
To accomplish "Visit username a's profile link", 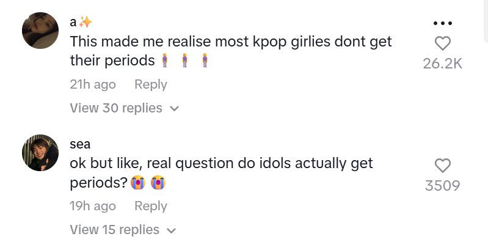I will point(73,22).
